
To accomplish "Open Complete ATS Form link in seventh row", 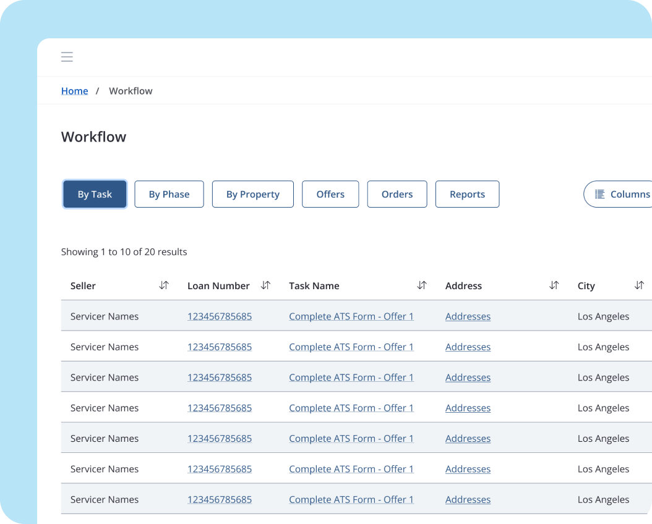I will point(351,499).
